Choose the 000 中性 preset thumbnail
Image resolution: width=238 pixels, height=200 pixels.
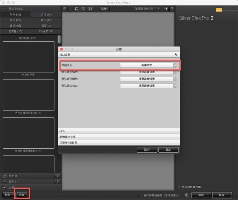(29, 57)
